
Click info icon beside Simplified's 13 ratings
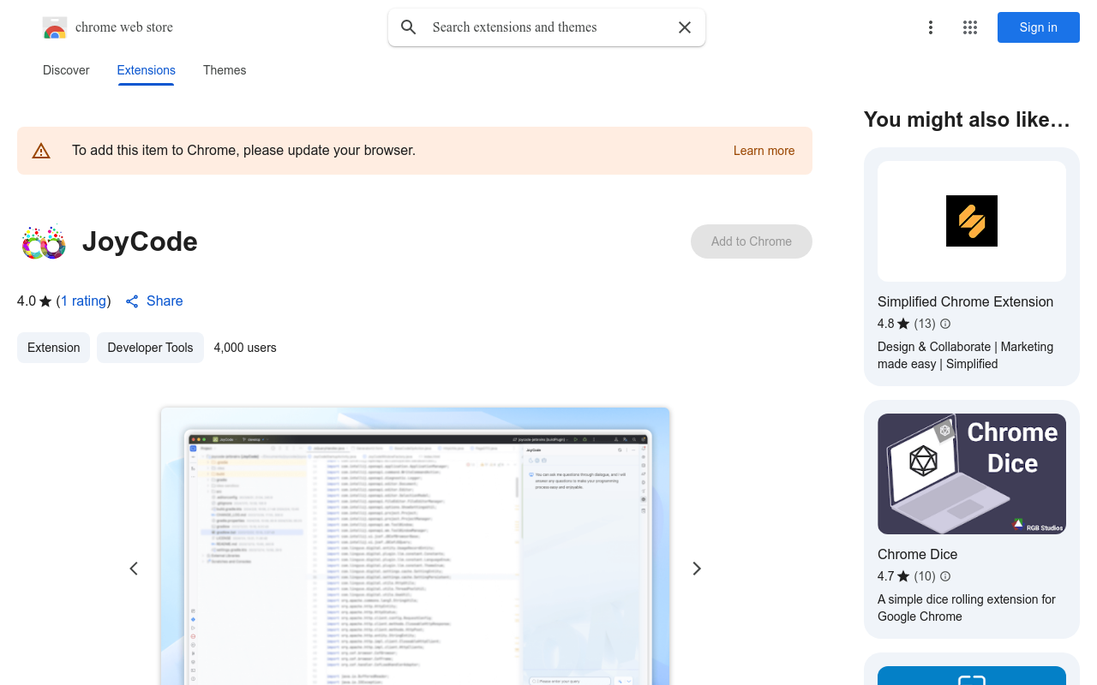coord(945,324)
